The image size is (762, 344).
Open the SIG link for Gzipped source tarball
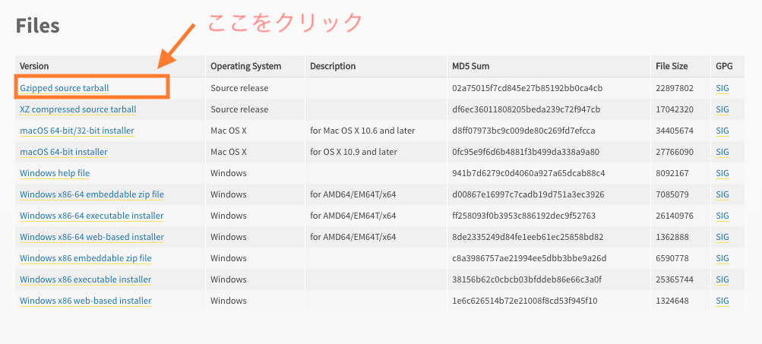pos(722,88)
